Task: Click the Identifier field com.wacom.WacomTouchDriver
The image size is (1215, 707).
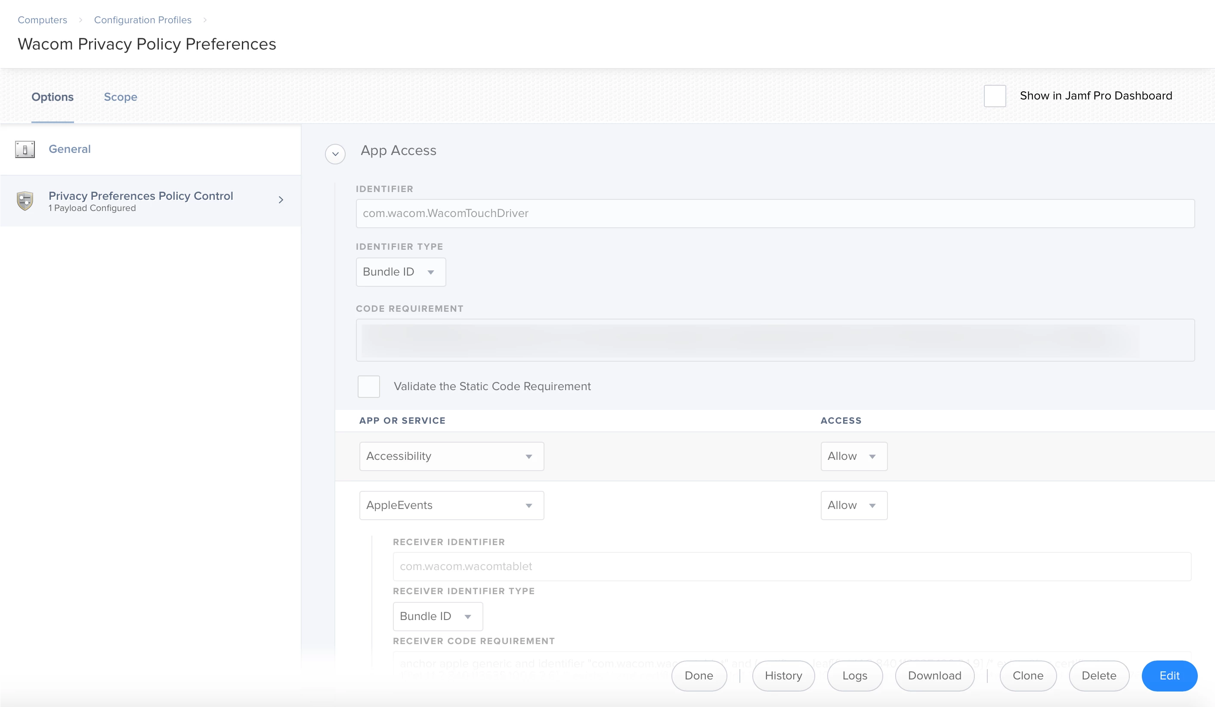Action: click(775, 213)
